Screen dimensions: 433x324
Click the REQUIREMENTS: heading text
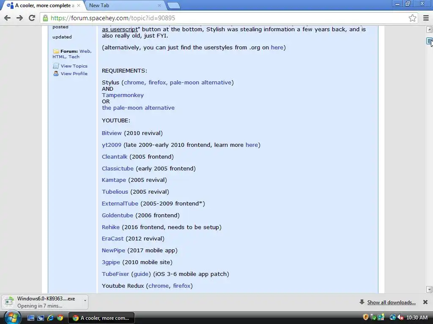pyautogui.click(x=125, y=71)
